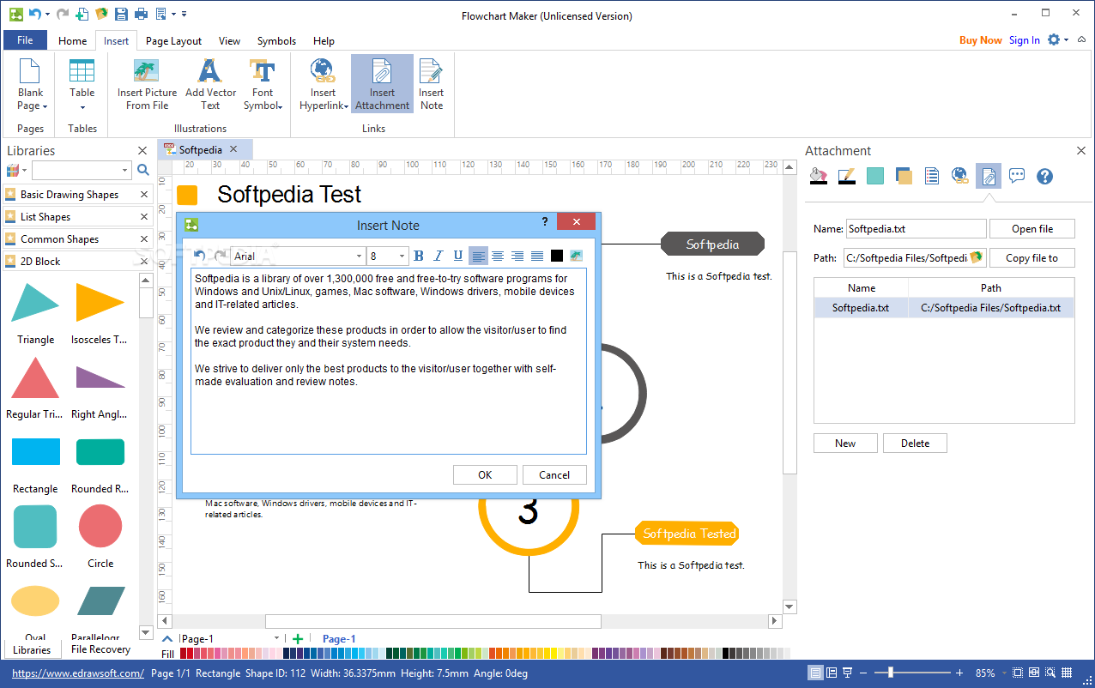Viewport: 1095px width, 688px height.
Task: Click Add Vector Text in ribbon
Action: (x=210, y=85)
